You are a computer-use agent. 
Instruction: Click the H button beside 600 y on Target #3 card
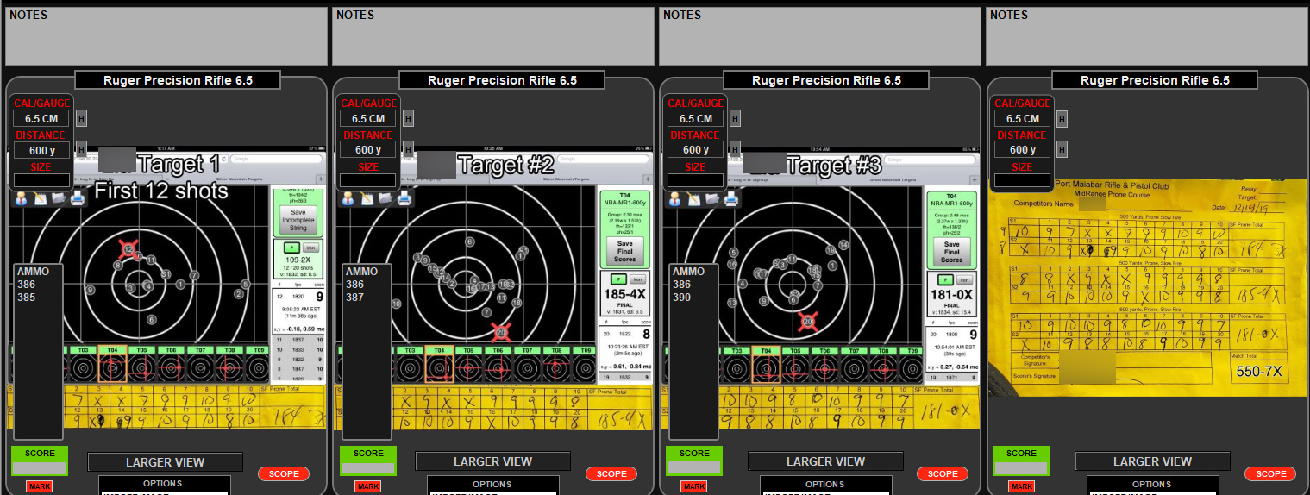[736, 149]
